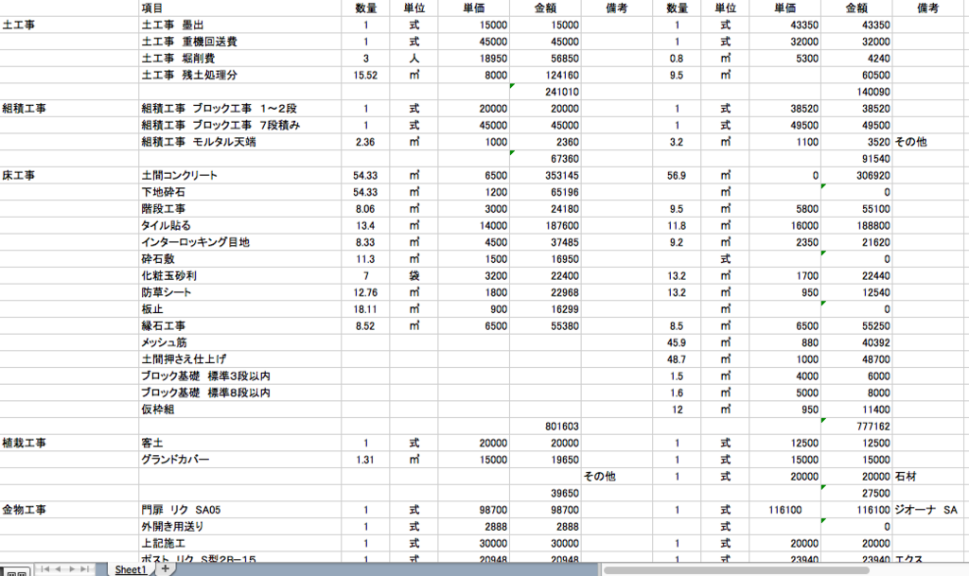Select the 床工事 category cell
The width and height of the screenshot is (969, 576).
tap(69, 175)
